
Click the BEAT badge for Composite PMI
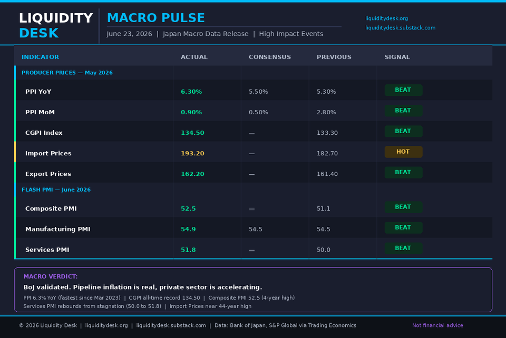pyautogui.click(x=403, y=207)
